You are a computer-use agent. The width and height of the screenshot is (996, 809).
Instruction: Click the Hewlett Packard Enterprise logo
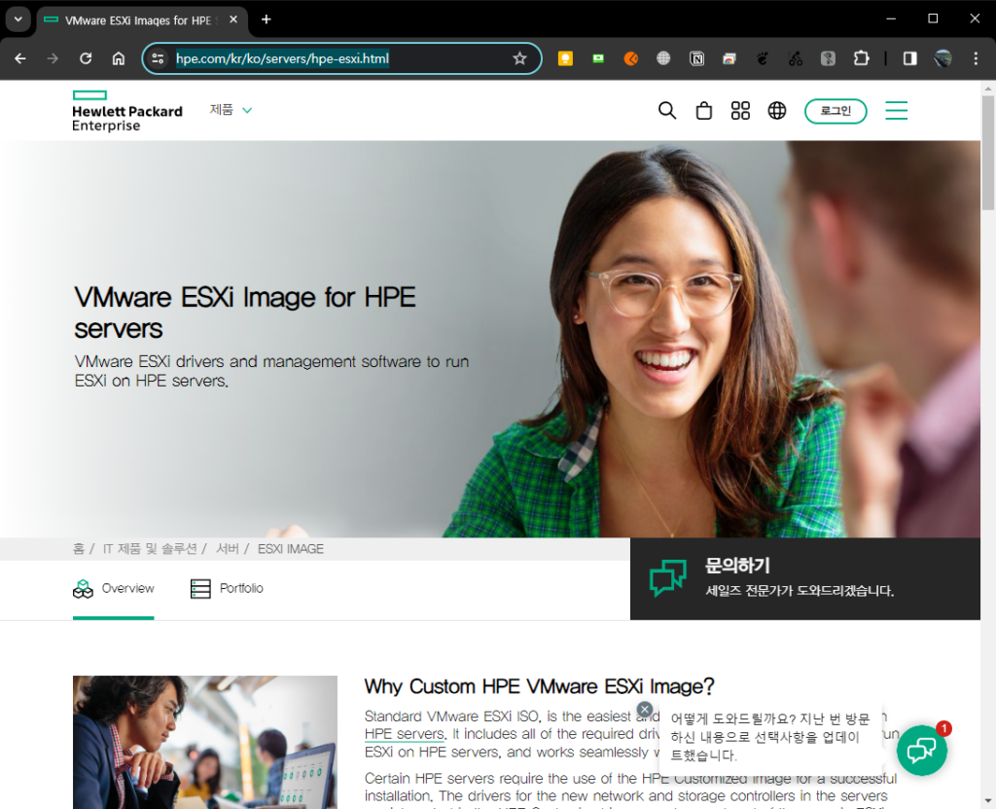click(x=127, y=111)
